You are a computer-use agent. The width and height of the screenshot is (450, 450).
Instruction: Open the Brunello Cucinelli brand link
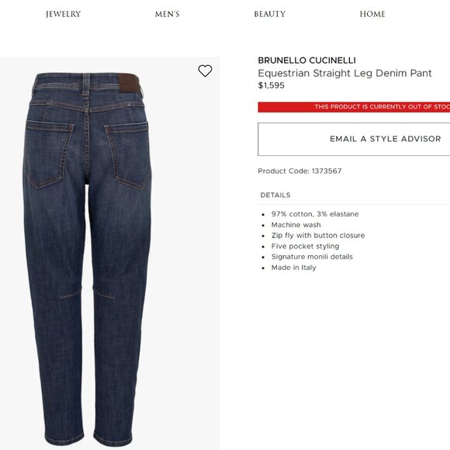pyautogui.click(x=306, y=61)
